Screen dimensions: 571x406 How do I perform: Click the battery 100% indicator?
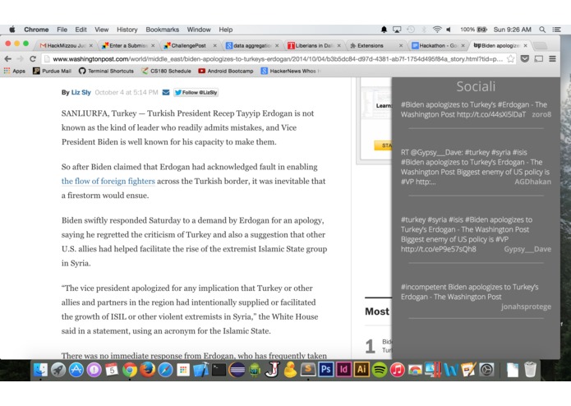click(473, 30)
